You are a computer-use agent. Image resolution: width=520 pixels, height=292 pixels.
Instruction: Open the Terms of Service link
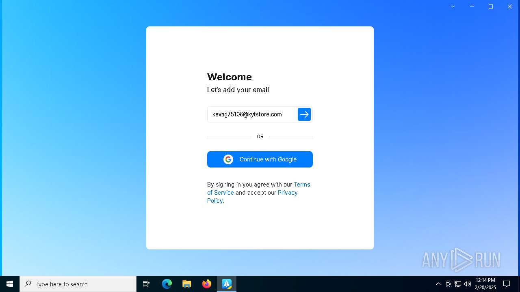(x=258, y=189)
